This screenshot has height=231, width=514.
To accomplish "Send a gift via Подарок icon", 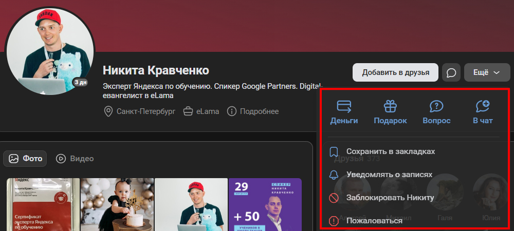I will [390, 106].
